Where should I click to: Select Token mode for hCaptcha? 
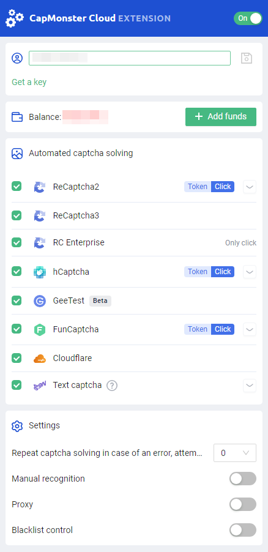[198, 272]
